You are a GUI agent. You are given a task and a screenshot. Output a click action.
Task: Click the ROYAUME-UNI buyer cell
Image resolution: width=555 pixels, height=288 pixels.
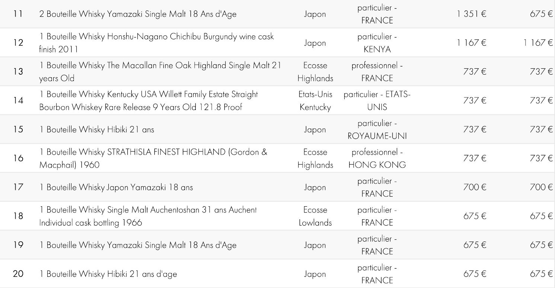point(377,129)
